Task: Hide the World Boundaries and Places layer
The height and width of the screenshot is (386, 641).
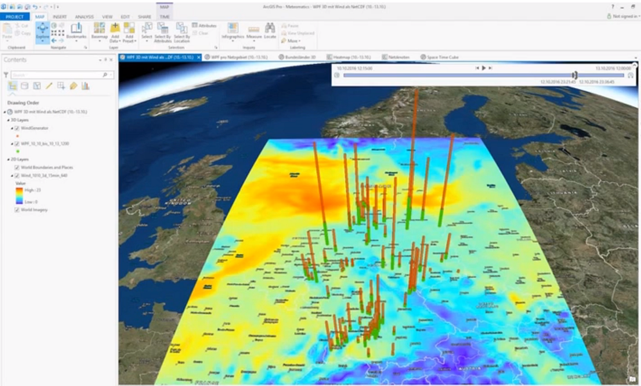Action: (17, 167)
